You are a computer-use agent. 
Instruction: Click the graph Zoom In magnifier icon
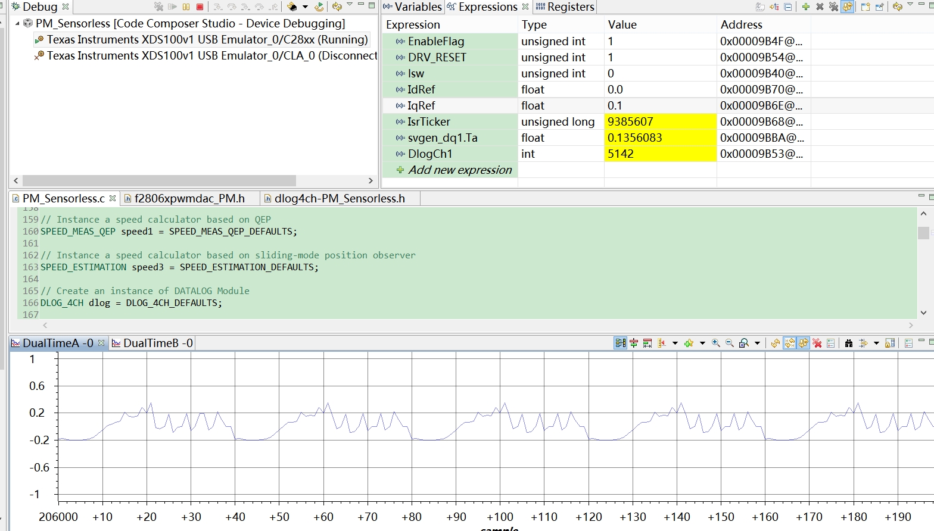(x=715, y=343)
